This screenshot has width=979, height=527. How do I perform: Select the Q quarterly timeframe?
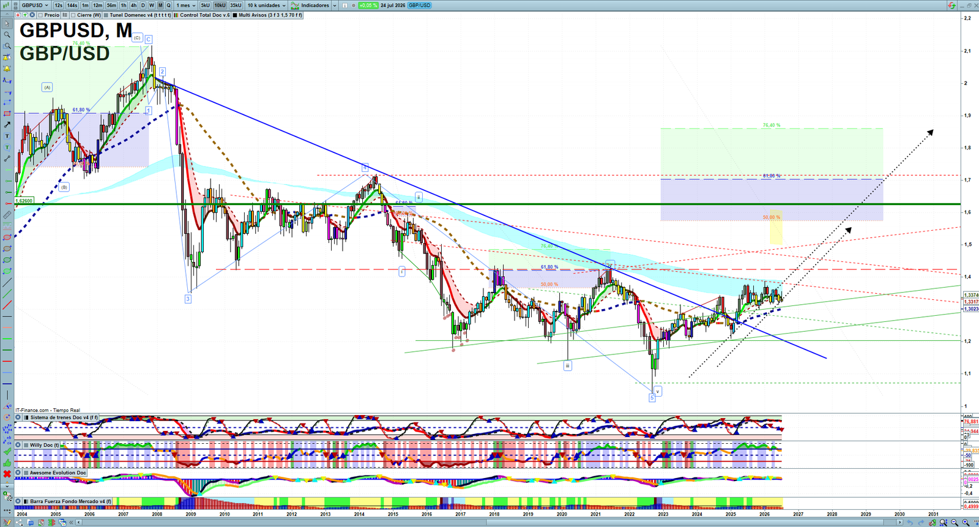[169, 5]
